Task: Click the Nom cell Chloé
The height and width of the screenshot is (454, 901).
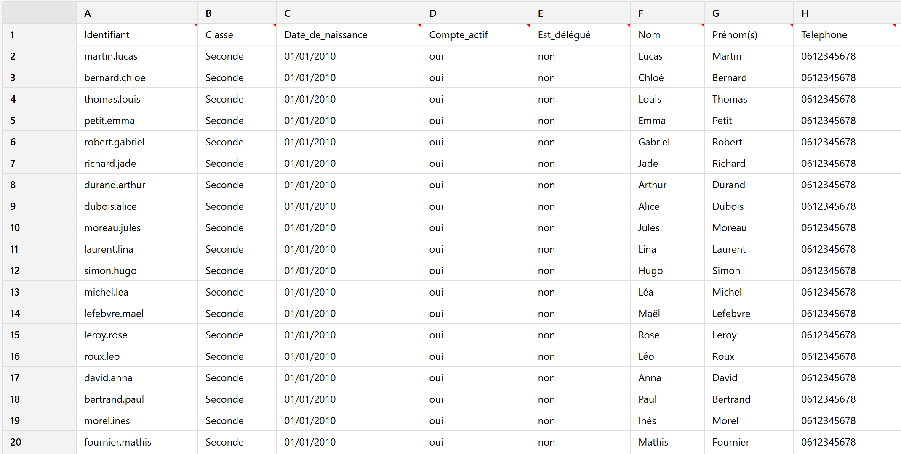Action: coord(667,77)
